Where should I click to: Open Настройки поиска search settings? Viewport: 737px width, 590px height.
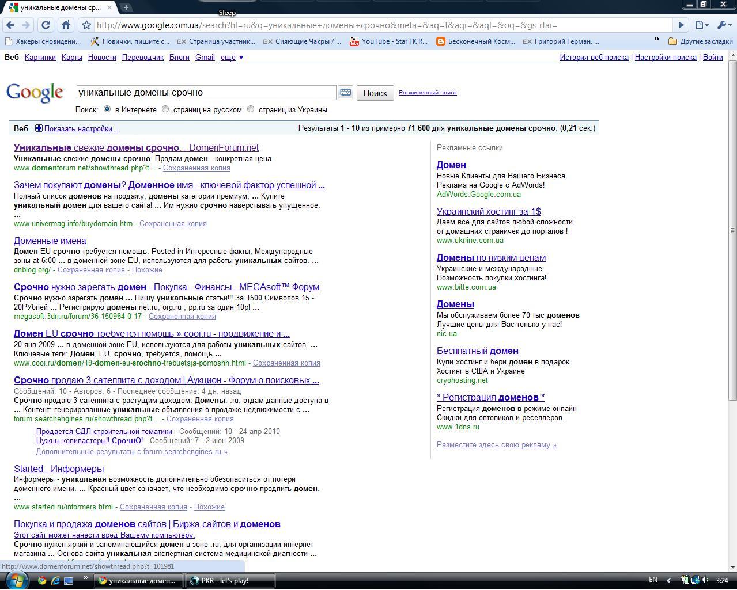666,58
